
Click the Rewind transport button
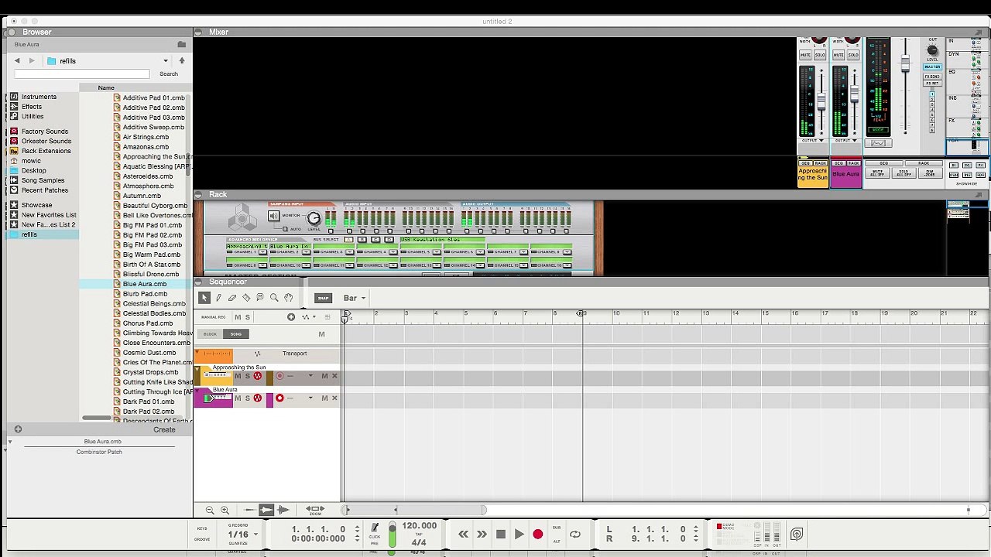(x=463, y=534)
